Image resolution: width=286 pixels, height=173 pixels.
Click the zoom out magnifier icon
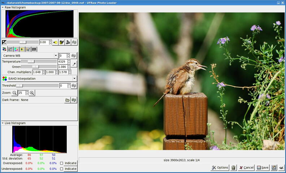pyautogui.click(x=14, y=93)
